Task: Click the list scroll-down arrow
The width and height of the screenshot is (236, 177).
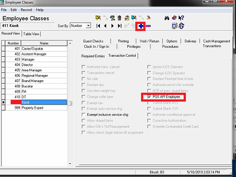Action: [70, 164]
